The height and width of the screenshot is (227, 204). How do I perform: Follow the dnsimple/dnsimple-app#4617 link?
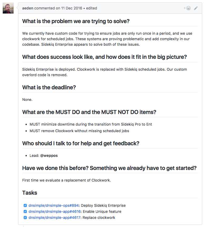tap(54, 218)
